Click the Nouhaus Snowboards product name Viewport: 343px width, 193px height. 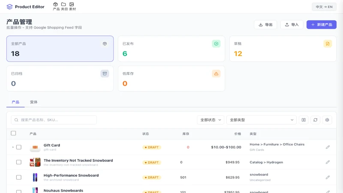pos(63,190)
